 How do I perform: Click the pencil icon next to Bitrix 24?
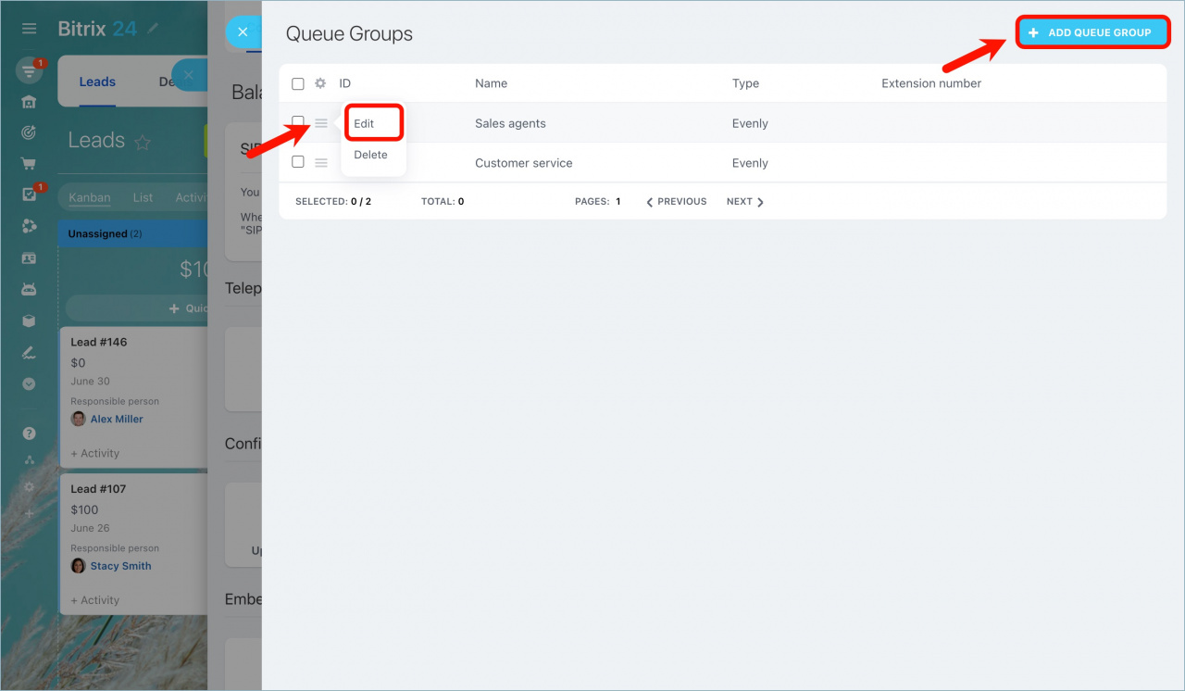[153, 29]
